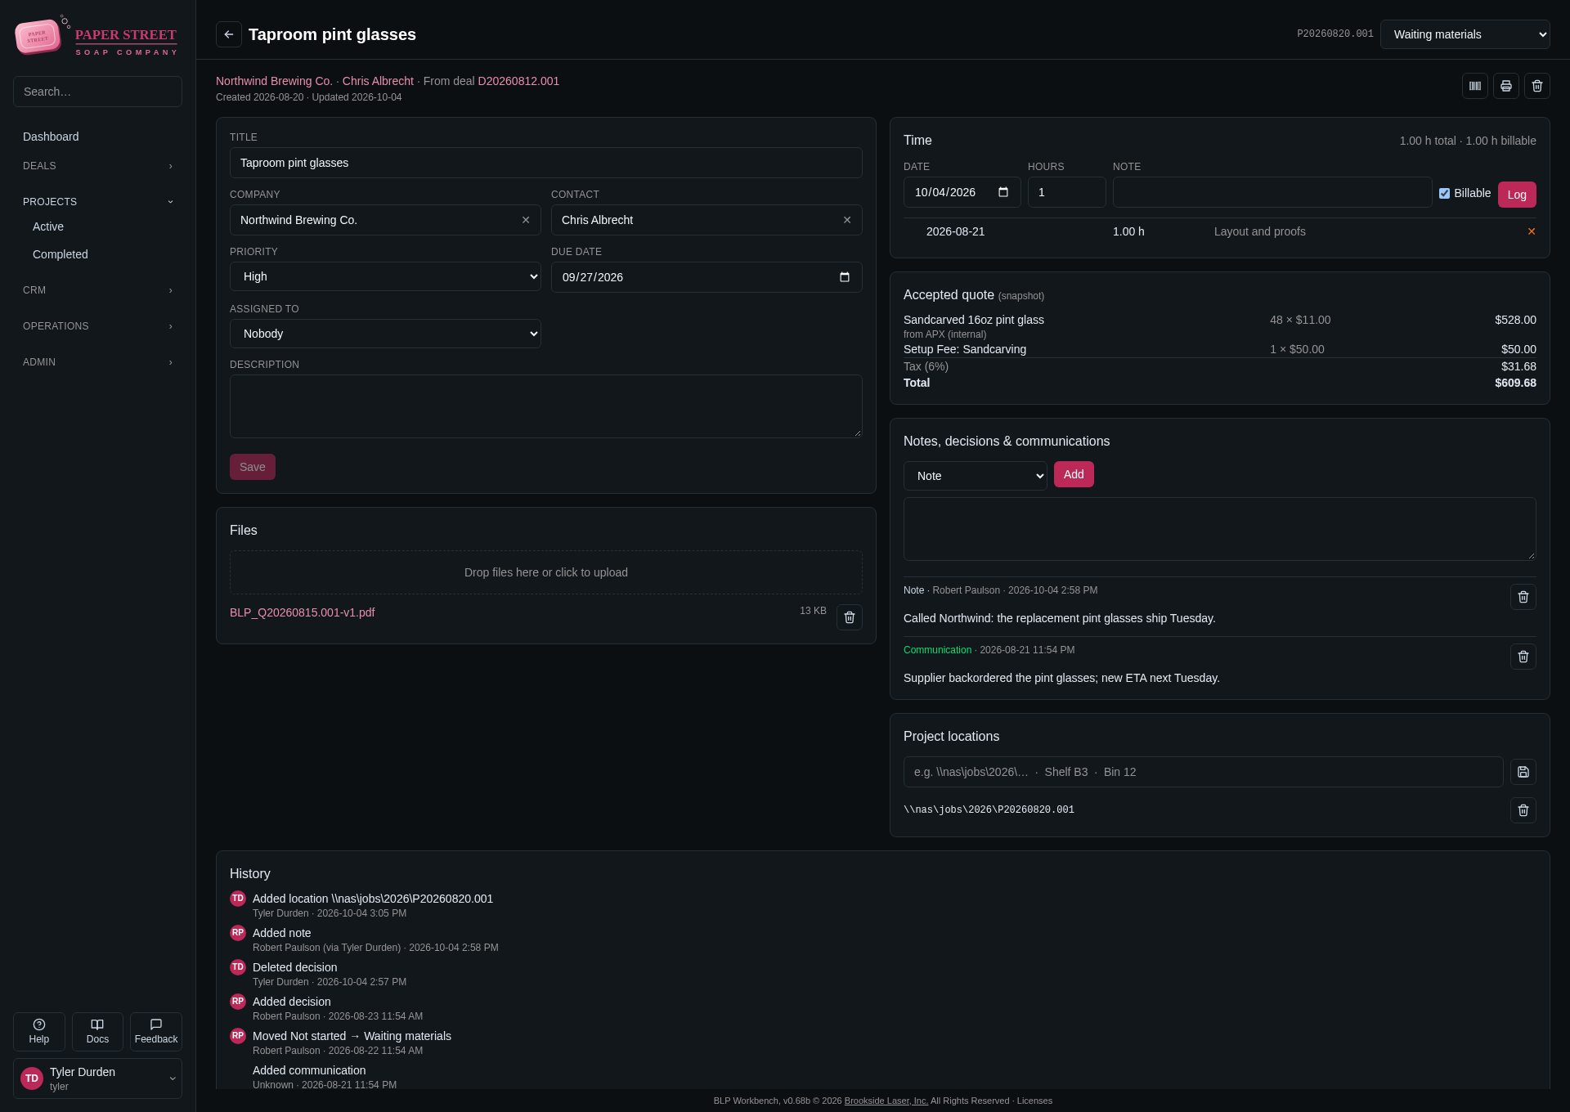This screenshot has height=1112, width=1570.
Task: Collapse the Projects section in the sidebar
Action: [97, 202]
